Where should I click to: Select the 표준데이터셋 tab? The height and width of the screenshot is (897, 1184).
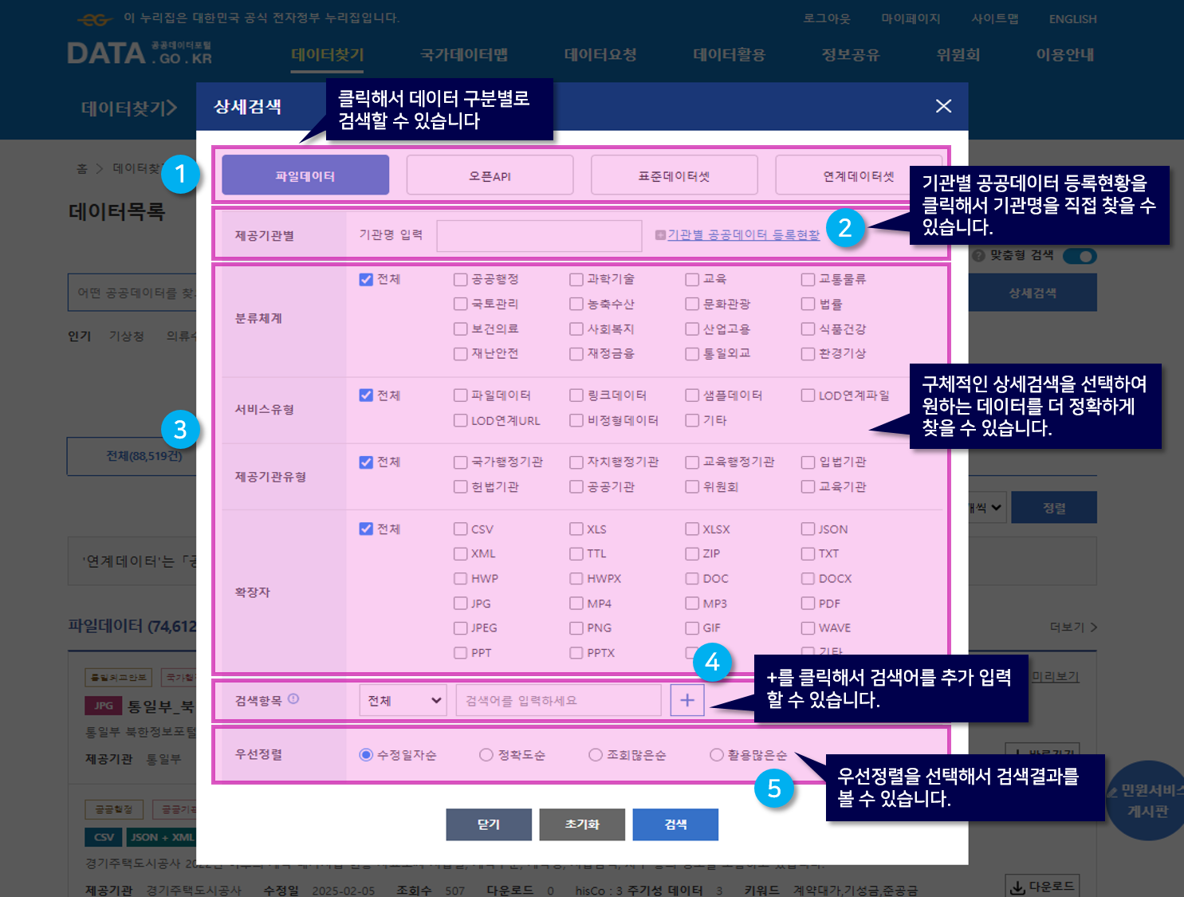674,175
